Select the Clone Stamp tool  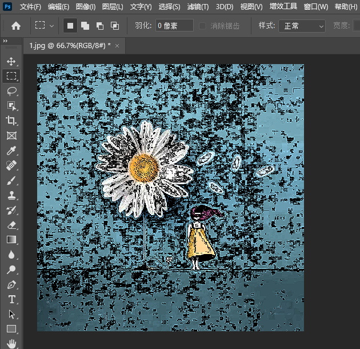(11, 195)
